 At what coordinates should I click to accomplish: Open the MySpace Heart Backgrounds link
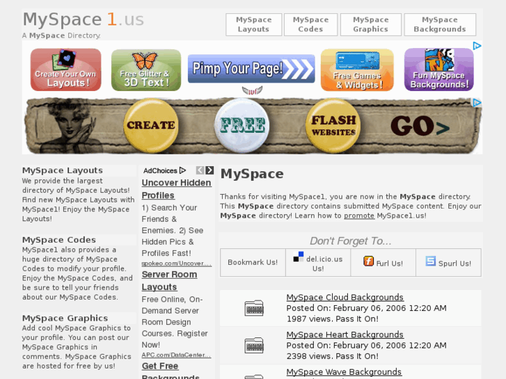click(x=345, y=334)
